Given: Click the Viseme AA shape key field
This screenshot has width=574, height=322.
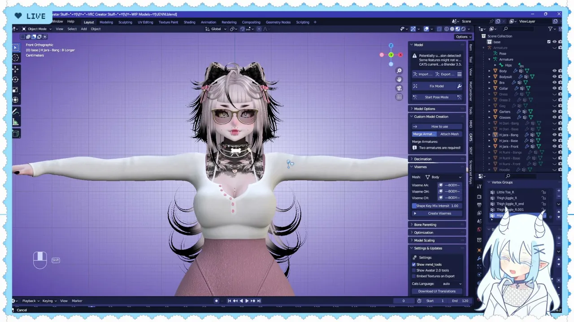Looking at the screenshot, I should tap(450, 185).
